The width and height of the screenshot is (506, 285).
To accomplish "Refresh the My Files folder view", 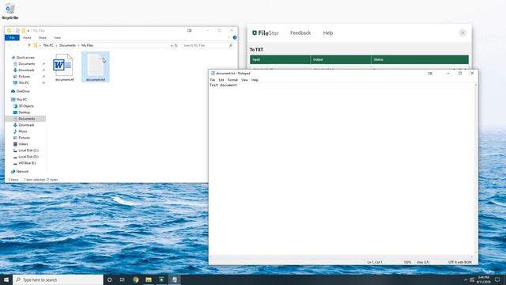I will coord(176,46).
